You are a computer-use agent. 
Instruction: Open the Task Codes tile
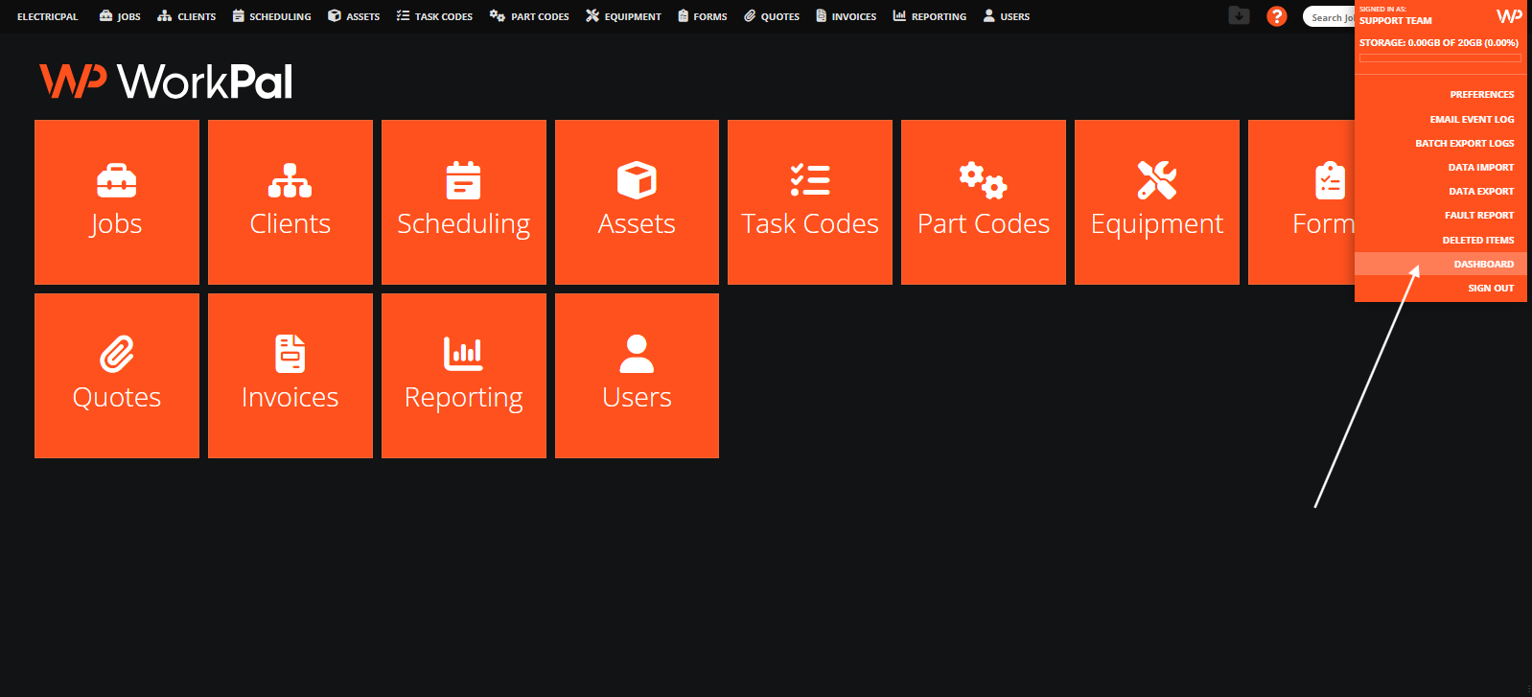tap(810, 202)
